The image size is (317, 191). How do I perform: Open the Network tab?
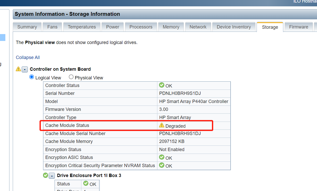tap(198, 27)
